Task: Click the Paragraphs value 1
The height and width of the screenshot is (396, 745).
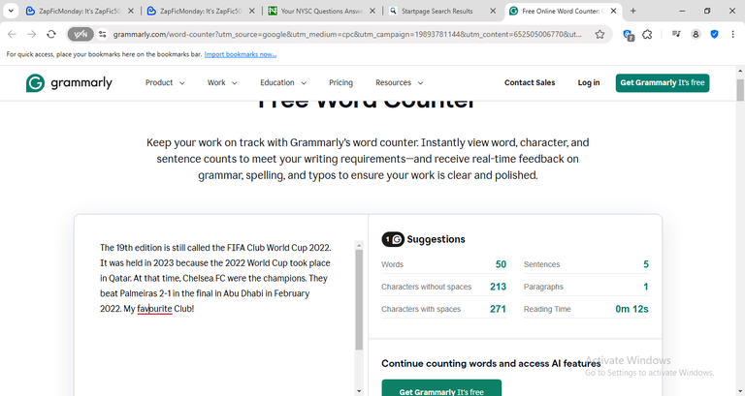Action: pos(646,287)
